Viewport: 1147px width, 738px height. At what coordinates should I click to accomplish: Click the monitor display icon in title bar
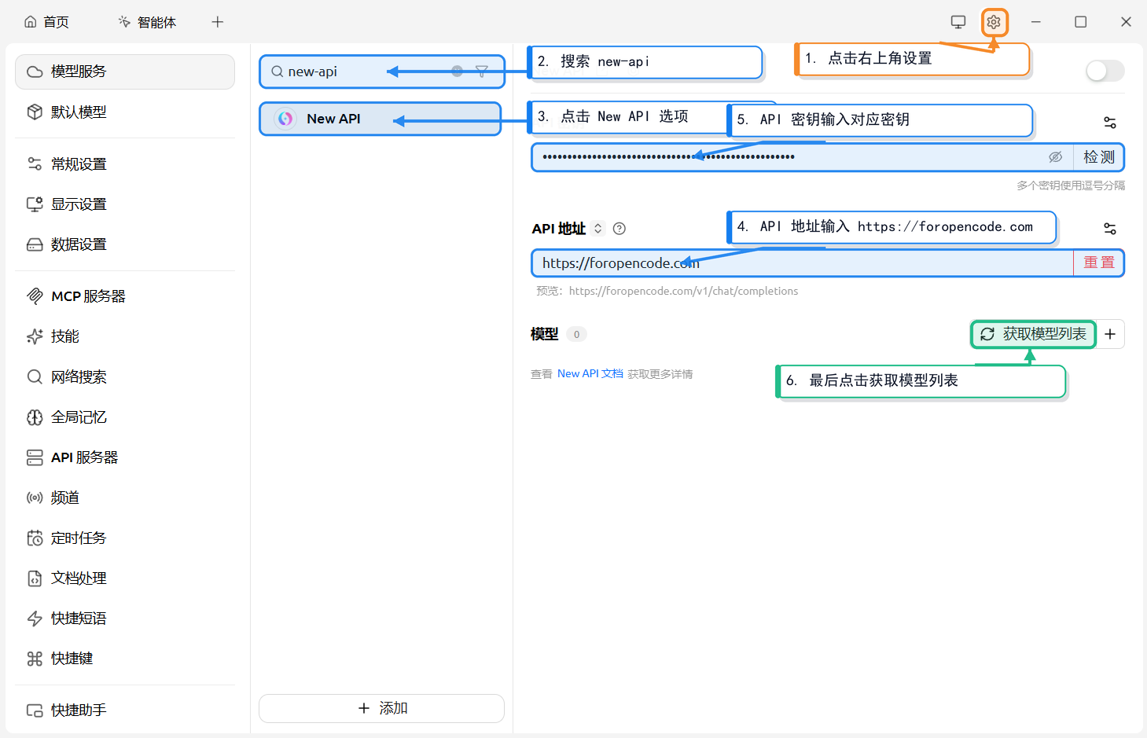[x=958, y=22]
